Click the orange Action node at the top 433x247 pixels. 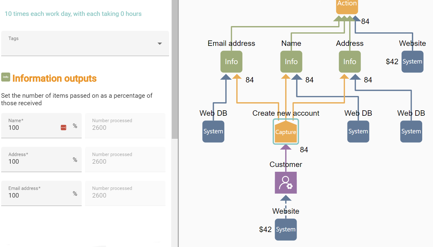(347, 4)
